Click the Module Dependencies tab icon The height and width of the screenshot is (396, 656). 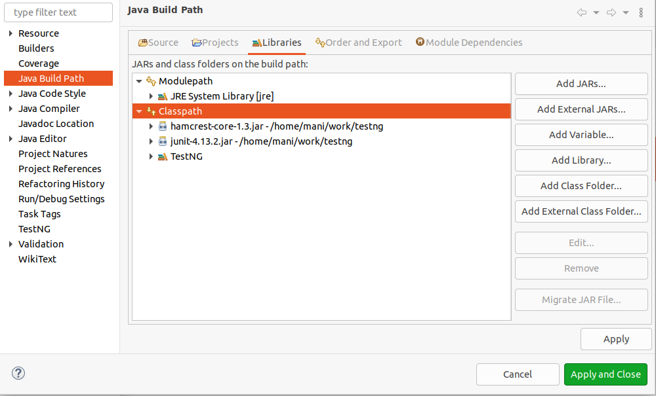click(420, 42)
